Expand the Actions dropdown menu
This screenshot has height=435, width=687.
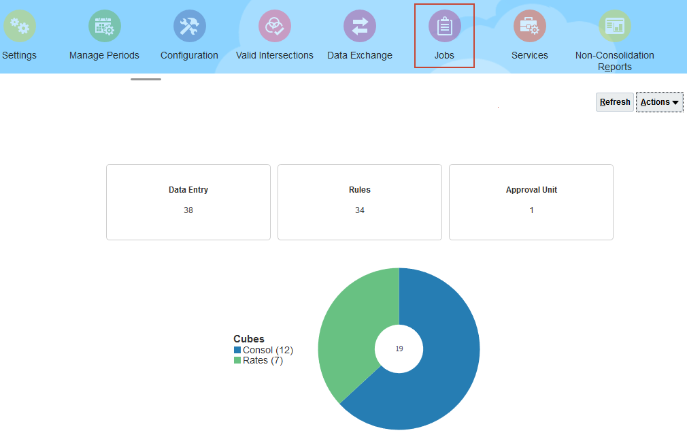pyautogui.click(x=659, y=102)
